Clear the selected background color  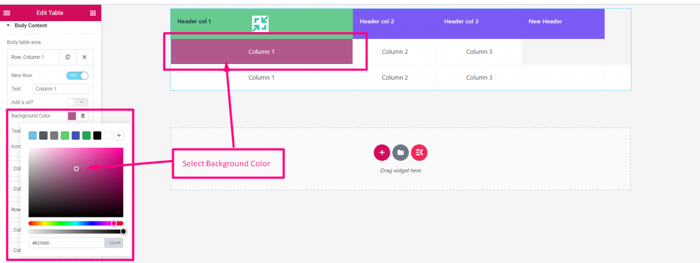tap(114, 243)
